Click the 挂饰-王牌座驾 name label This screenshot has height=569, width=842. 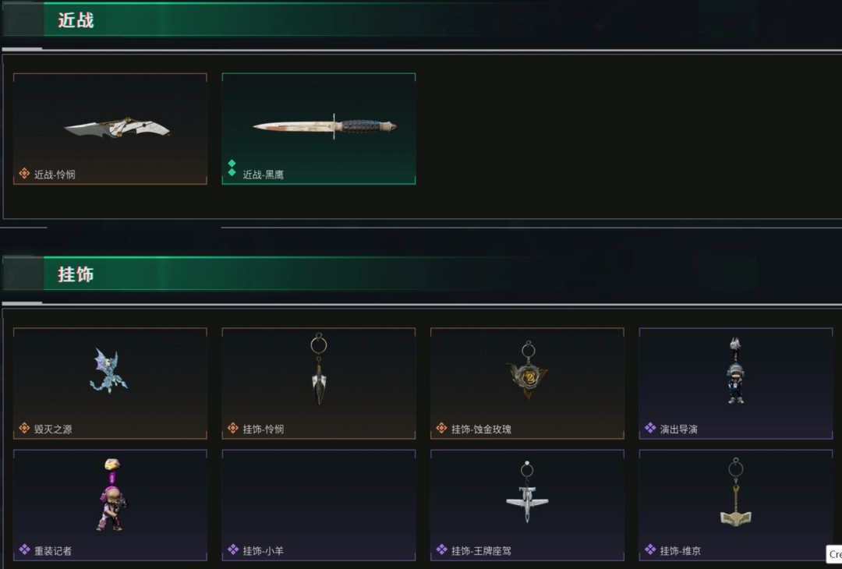click(x=481, y=551)
